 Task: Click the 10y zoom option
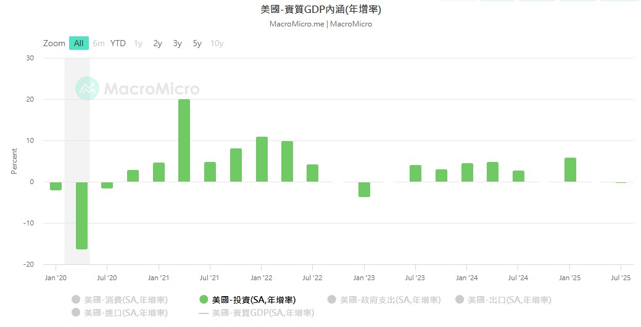click(217, 43)
